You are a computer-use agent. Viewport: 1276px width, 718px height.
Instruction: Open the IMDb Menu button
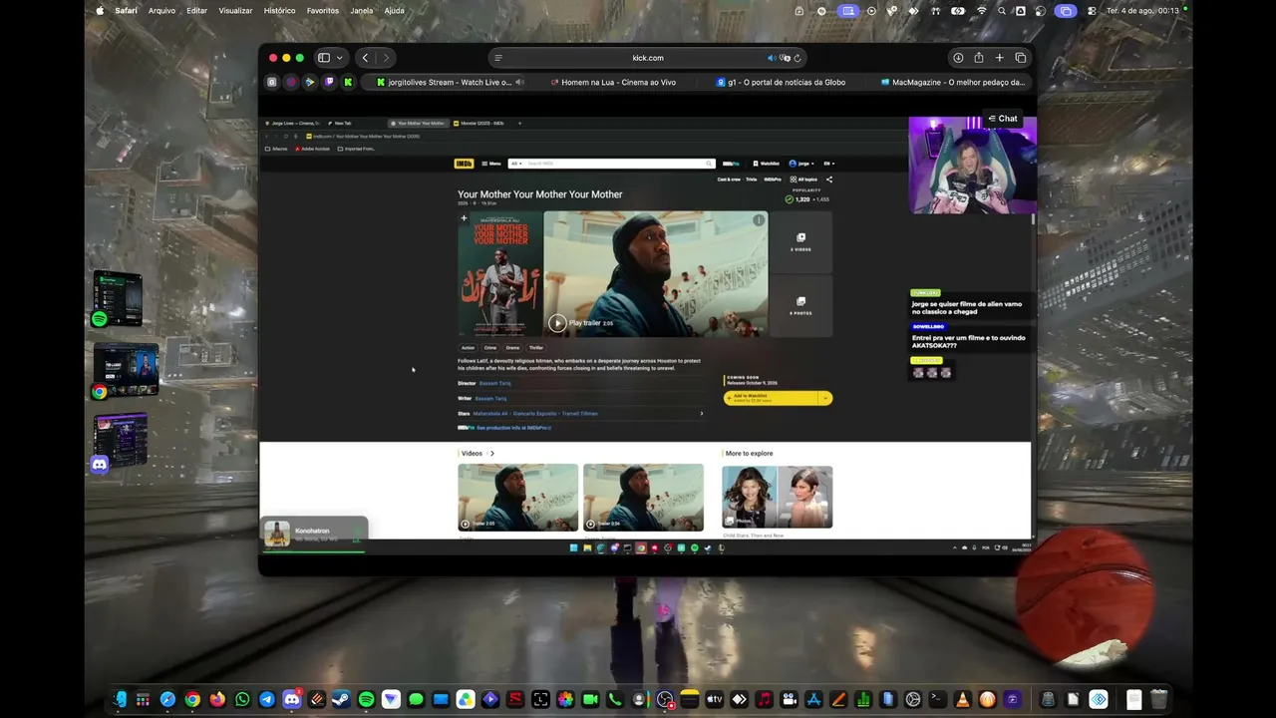[x=491, y=164]
